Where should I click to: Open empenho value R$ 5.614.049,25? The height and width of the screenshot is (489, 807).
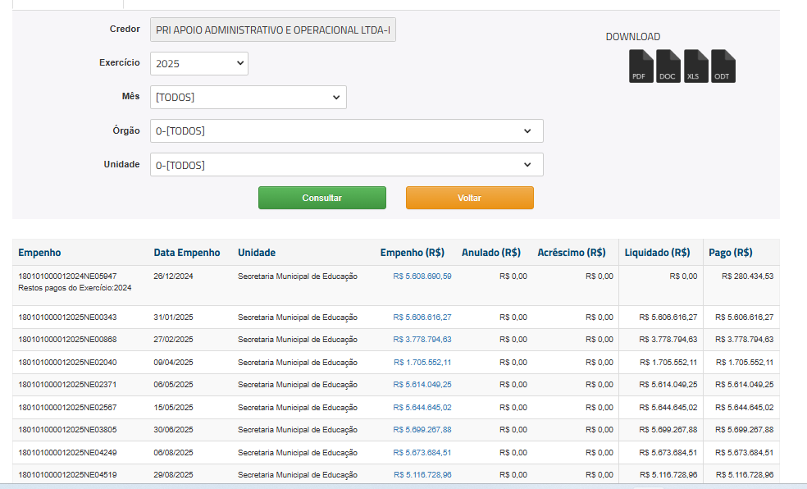click(422, 385)
